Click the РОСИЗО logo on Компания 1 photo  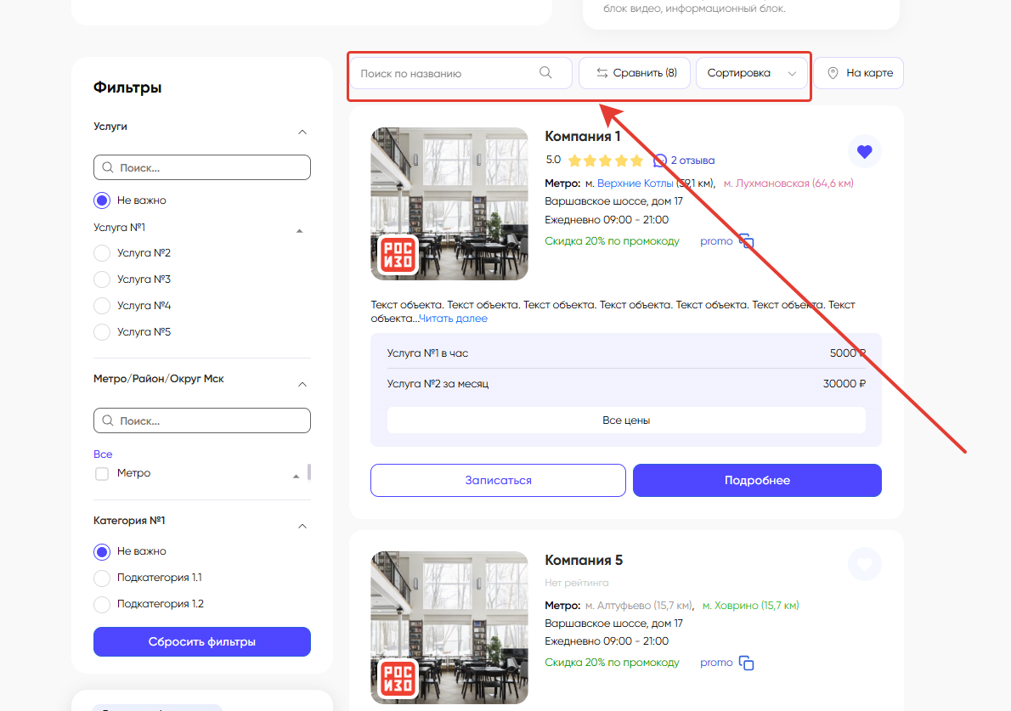pyautogui.click(x=398, y=255)
